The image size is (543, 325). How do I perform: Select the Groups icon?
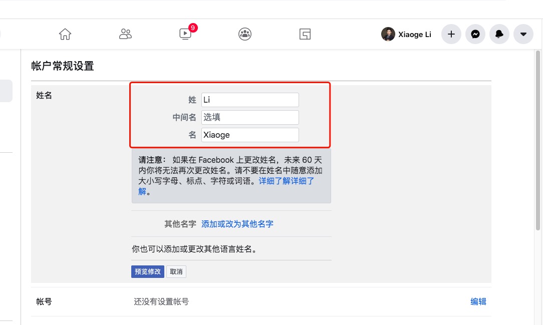click(x=244, y=34)
